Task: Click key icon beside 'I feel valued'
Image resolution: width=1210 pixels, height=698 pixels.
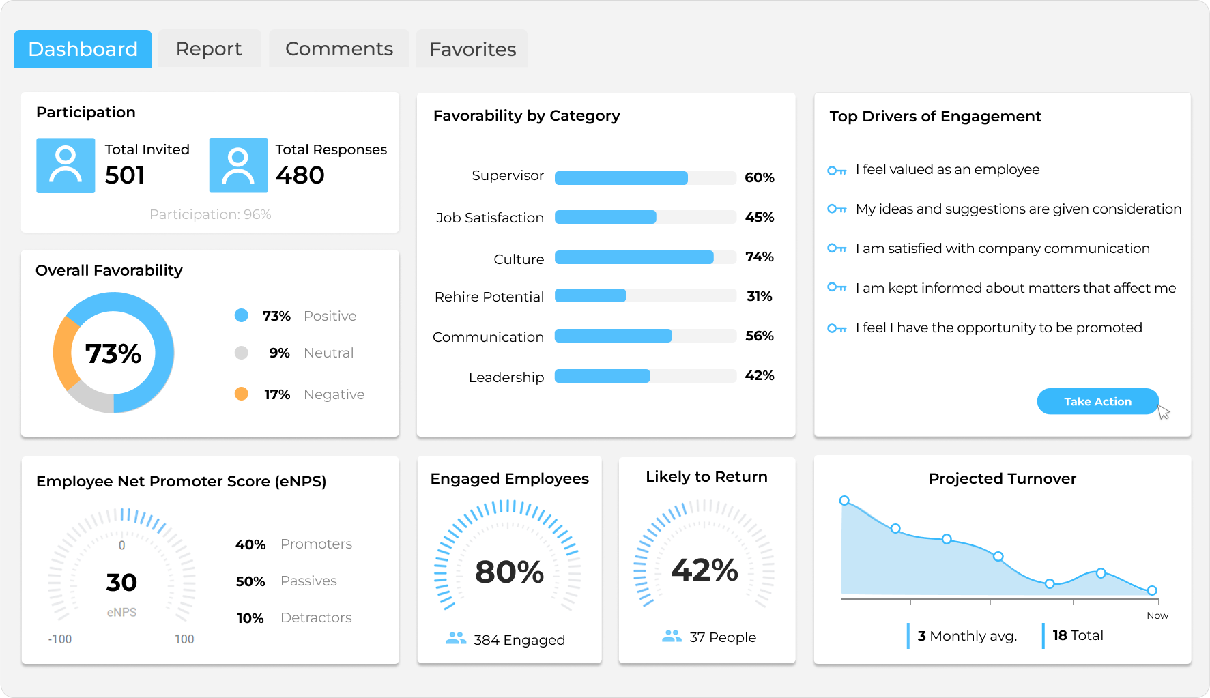Action: click(x=837, y=171)
